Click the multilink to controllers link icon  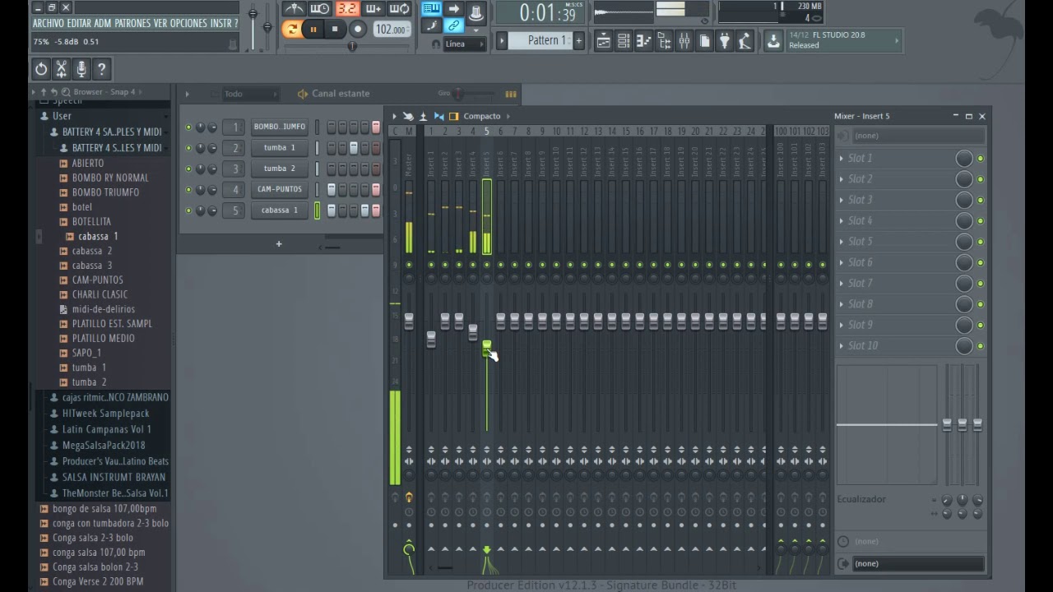pos(453,26)
